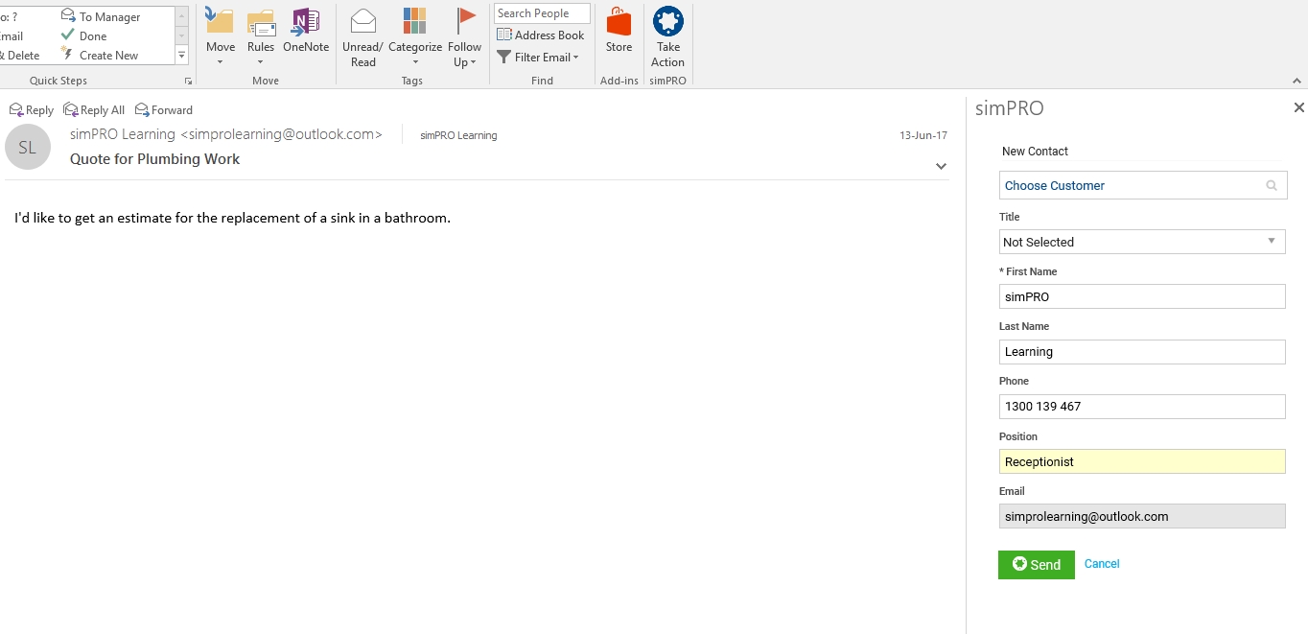Select the To Manager quick step
Screen dimensions: 1308x634
[x=101, y=16]
